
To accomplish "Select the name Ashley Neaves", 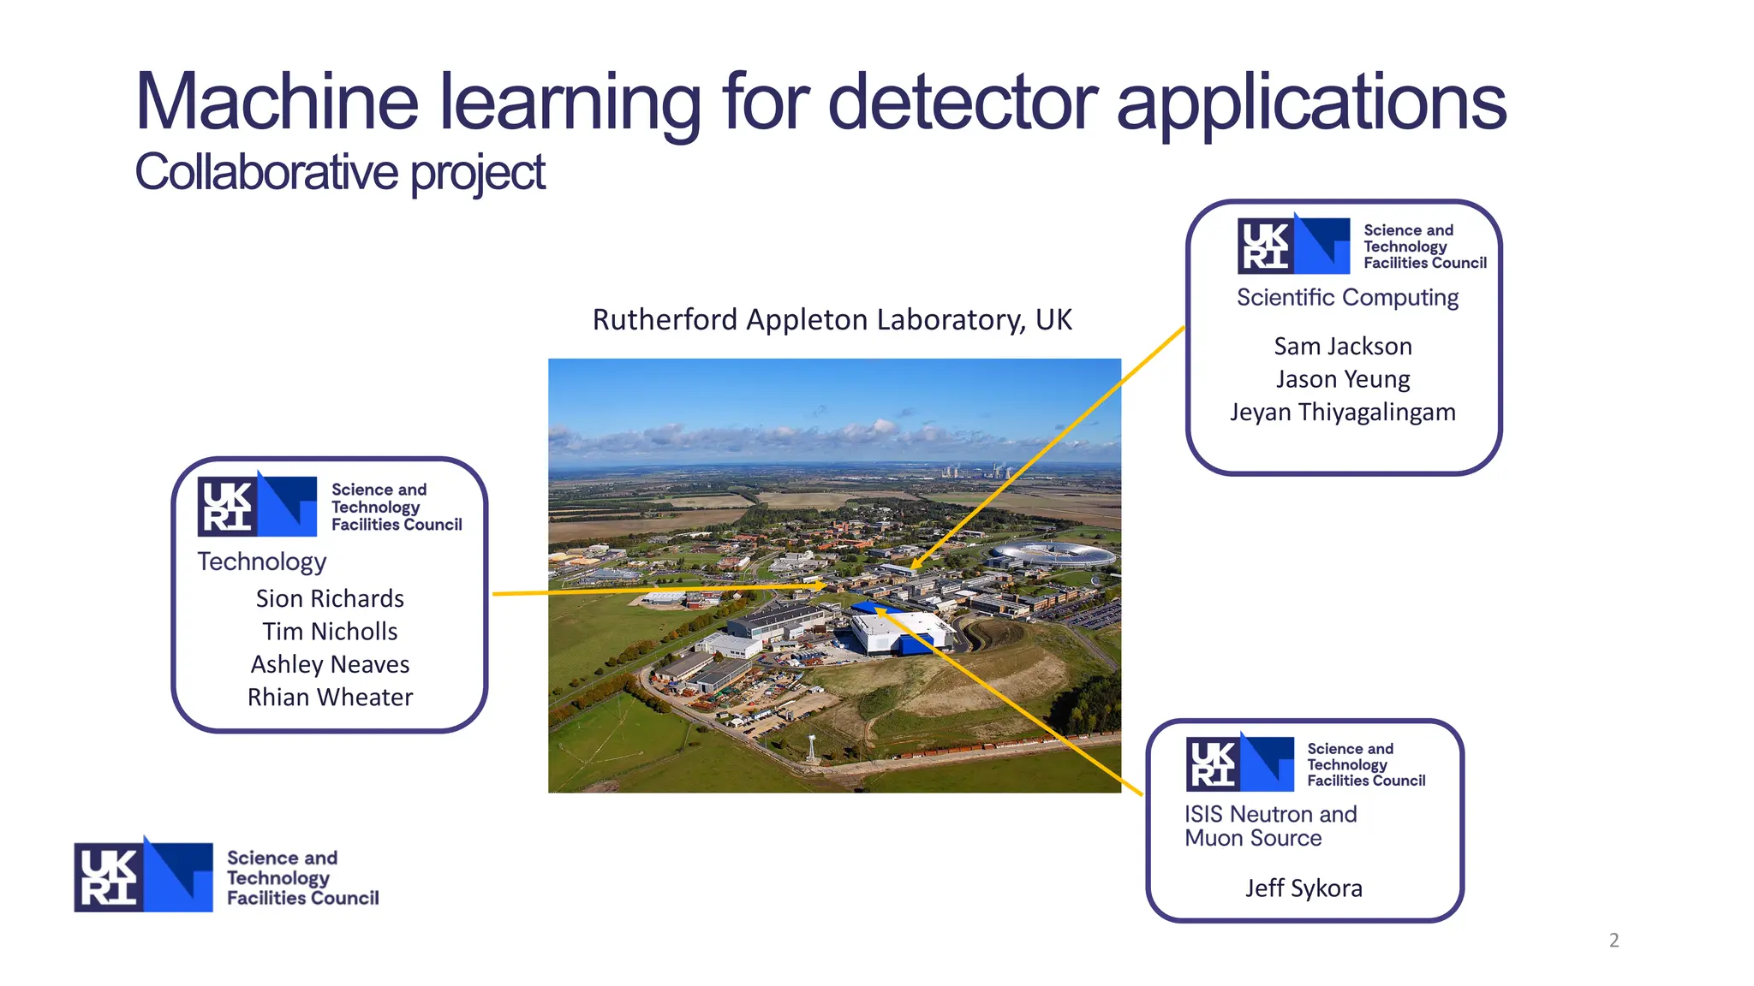I will coord(330,664).
